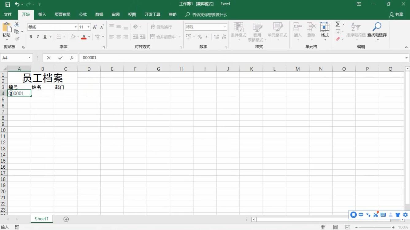Open the Customize Quick Access Toolbar dropdown

(x=40, y=4)
